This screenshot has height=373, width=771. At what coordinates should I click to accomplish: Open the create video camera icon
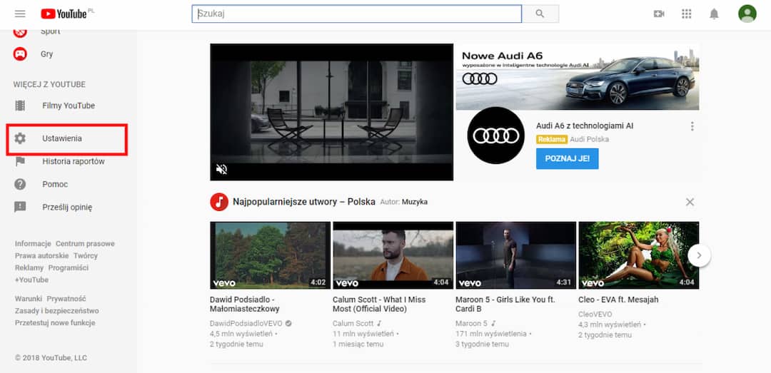(x=659, y=14)
